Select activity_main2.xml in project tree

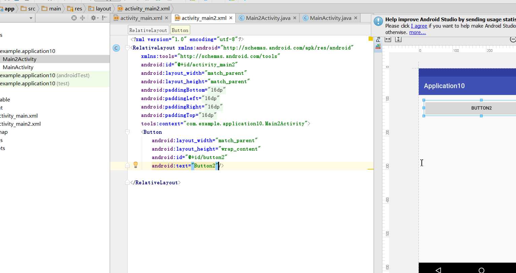[20, 124]
